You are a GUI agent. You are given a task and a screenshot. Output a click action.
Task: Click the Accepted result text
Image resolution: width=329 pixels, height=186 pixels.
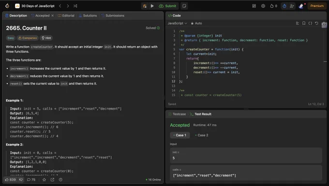pyautogui.click(x=180, y=125)
